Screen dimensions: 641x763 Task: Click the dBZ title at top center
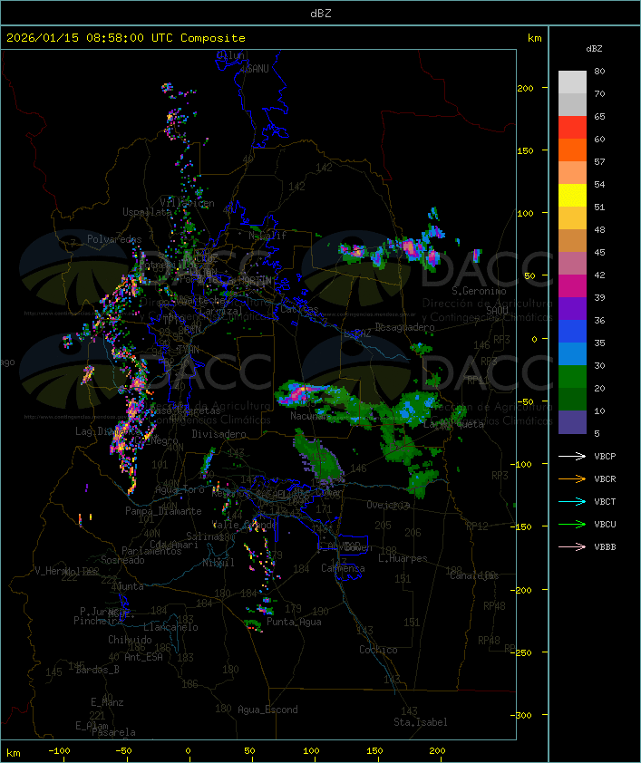[320, 12]
